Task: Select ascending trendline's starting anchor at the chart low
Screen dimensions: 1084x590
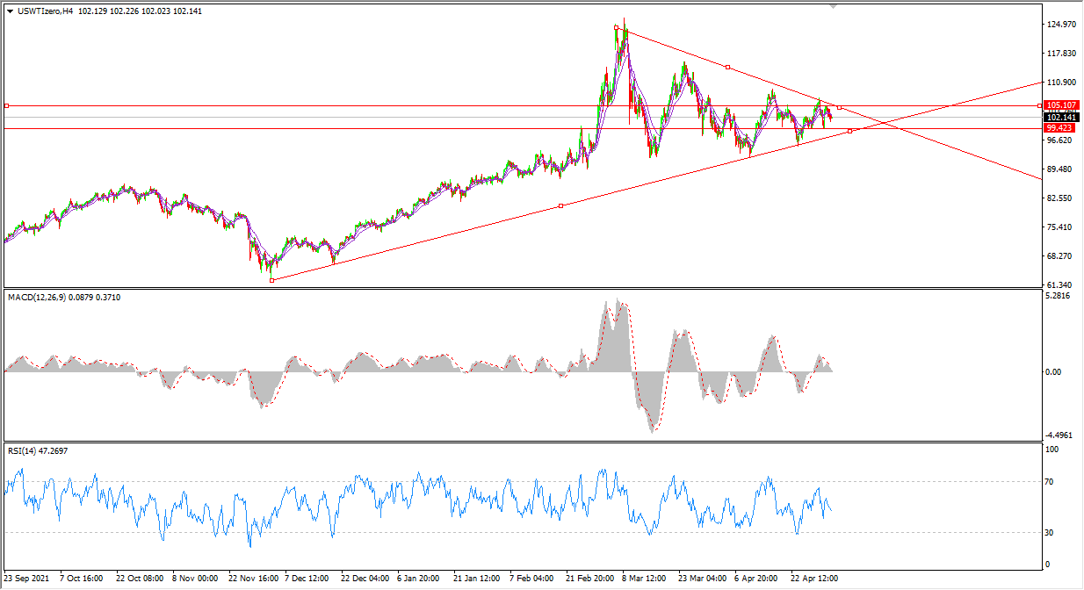Action: (x=272, y=280)
